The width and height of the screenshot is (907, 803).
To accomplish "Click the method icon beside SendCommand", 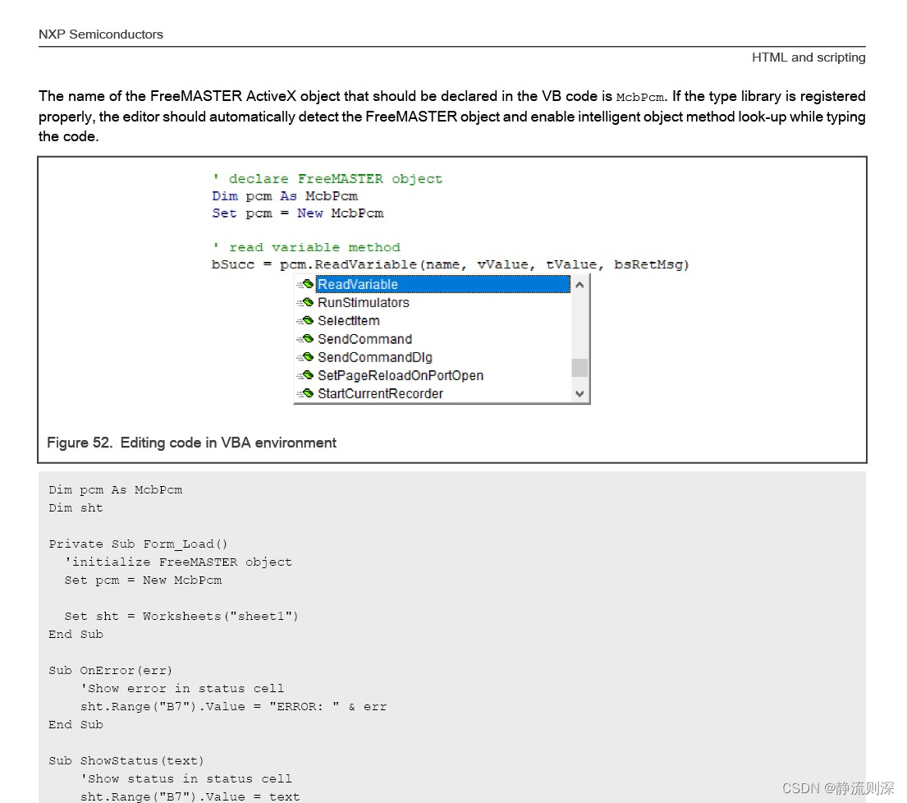I will (x=305, y=339).
